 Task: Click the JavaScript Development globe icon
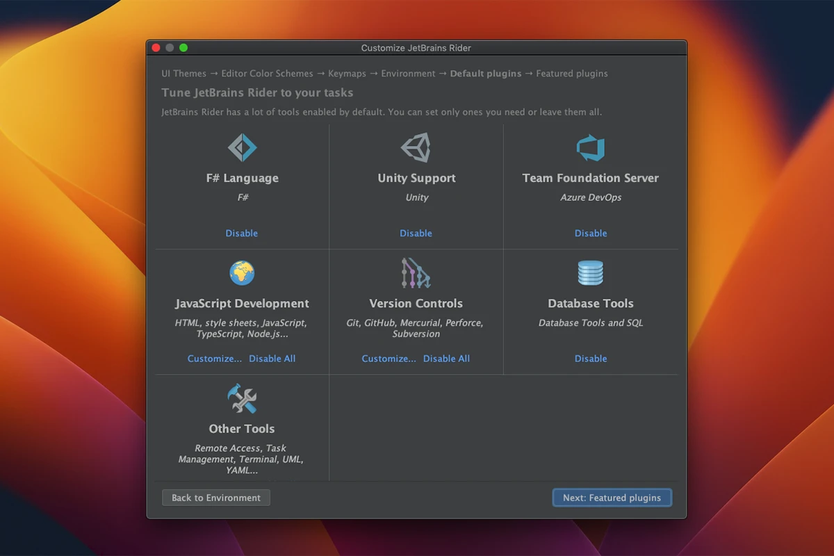coord(242,273)
